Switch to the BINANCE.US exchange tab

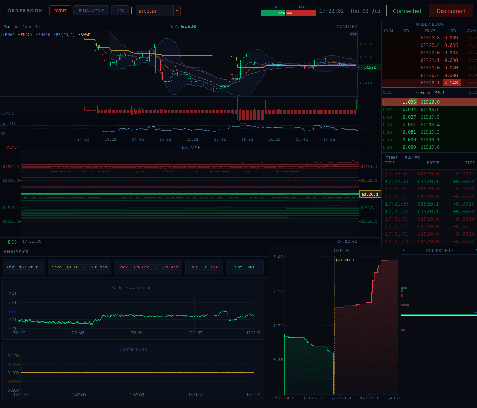[91, 11]
